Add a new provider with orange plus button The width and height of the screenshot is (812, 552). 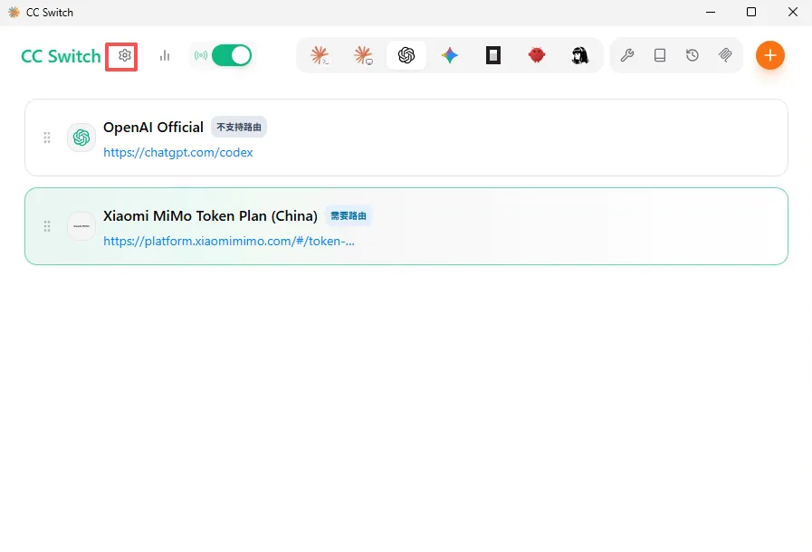coord(770,55)
